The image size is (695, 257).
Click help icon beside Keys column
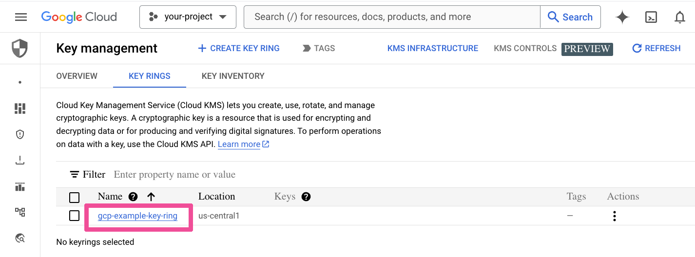[x=306, y=197]
